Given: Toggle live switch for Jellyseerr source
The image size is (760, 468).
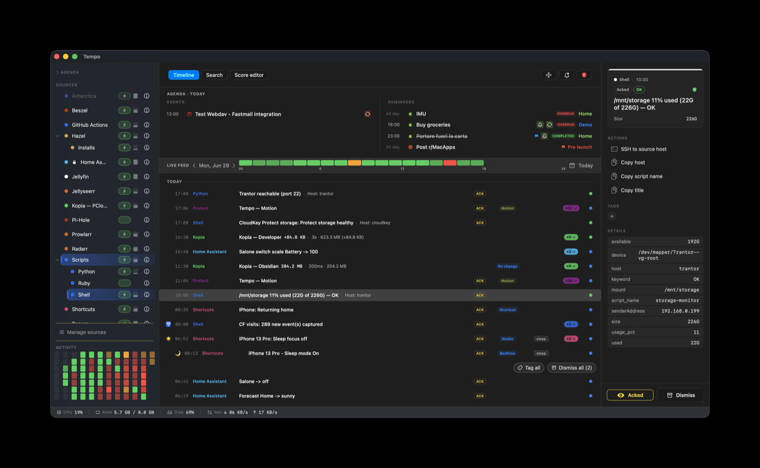Looking at the screenshot, I should click(x=124, y=191).
